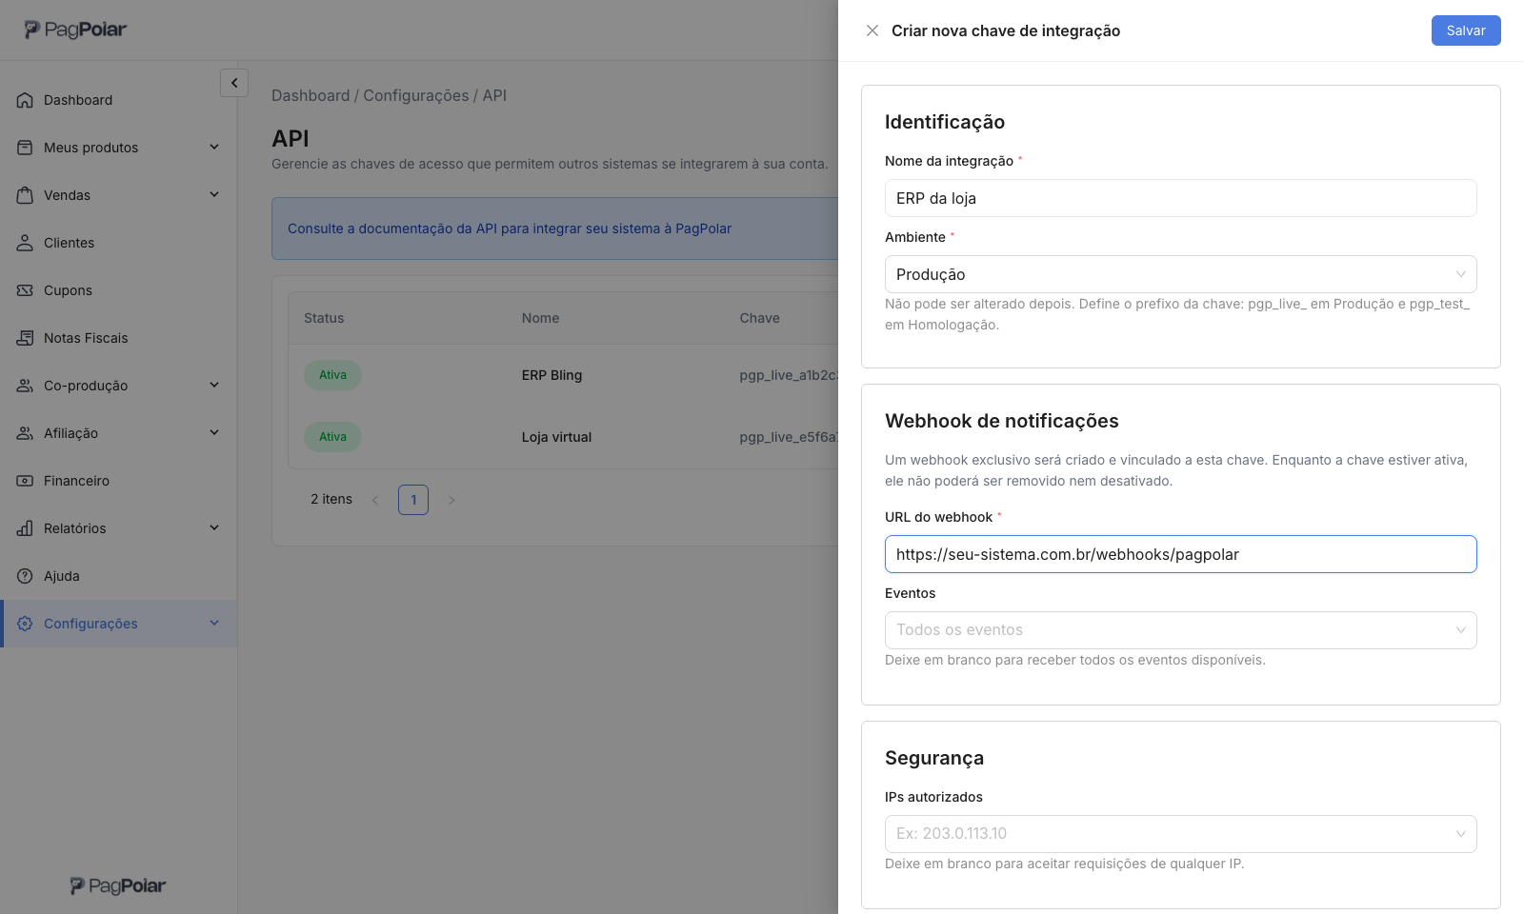Click the Status column header
This screenshot has width=1524, height=914.
point(324,318)
